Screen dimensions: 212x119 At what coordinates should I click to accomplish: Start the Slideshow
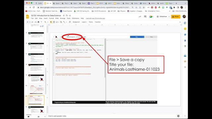(162, 17)
